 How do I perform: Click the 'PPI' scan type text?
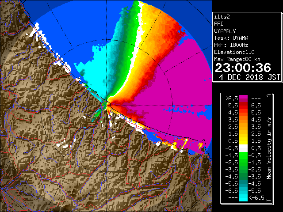218,24
